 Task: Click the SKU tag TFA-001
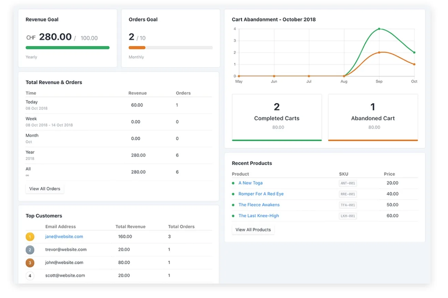coord(348,205)
